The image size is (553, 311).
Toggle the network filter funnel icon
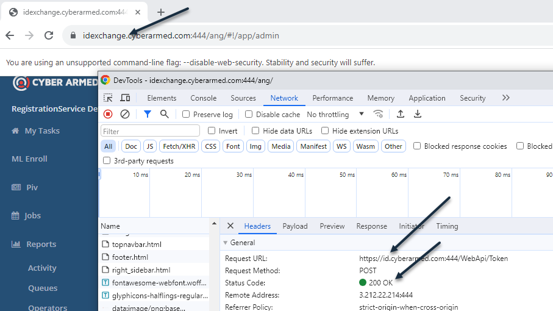tap(148, 114)
